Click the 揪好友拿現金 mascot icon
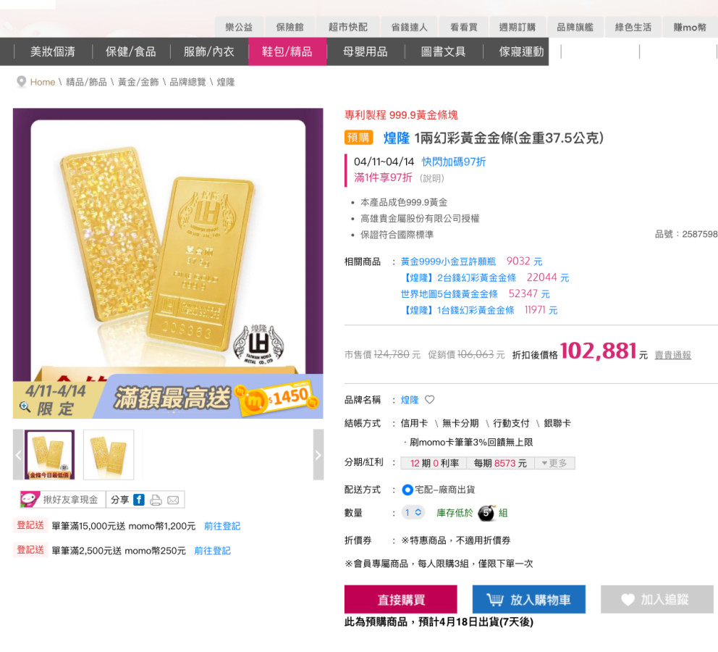Viewport: 718px width, 652px height. click(30, 499)
